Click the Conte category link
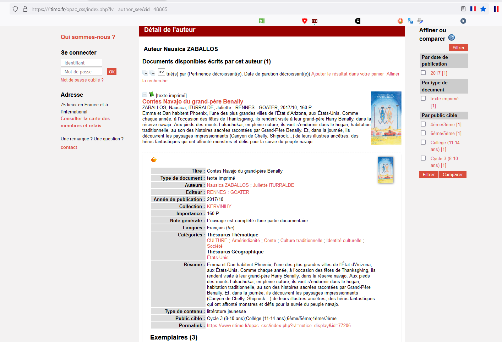The width and height of the screenshot is (502, 342). click(x=270, y=240)
